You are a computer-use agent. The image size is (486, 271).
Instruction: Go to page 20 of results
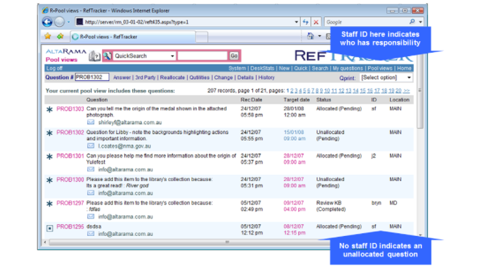(x=398, y=91)
